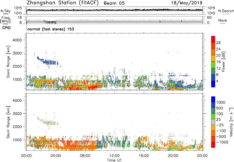The width and height of the screenshot is (234, 162).
Task: Click the power colorbar value 4
Action: [217, 81]
